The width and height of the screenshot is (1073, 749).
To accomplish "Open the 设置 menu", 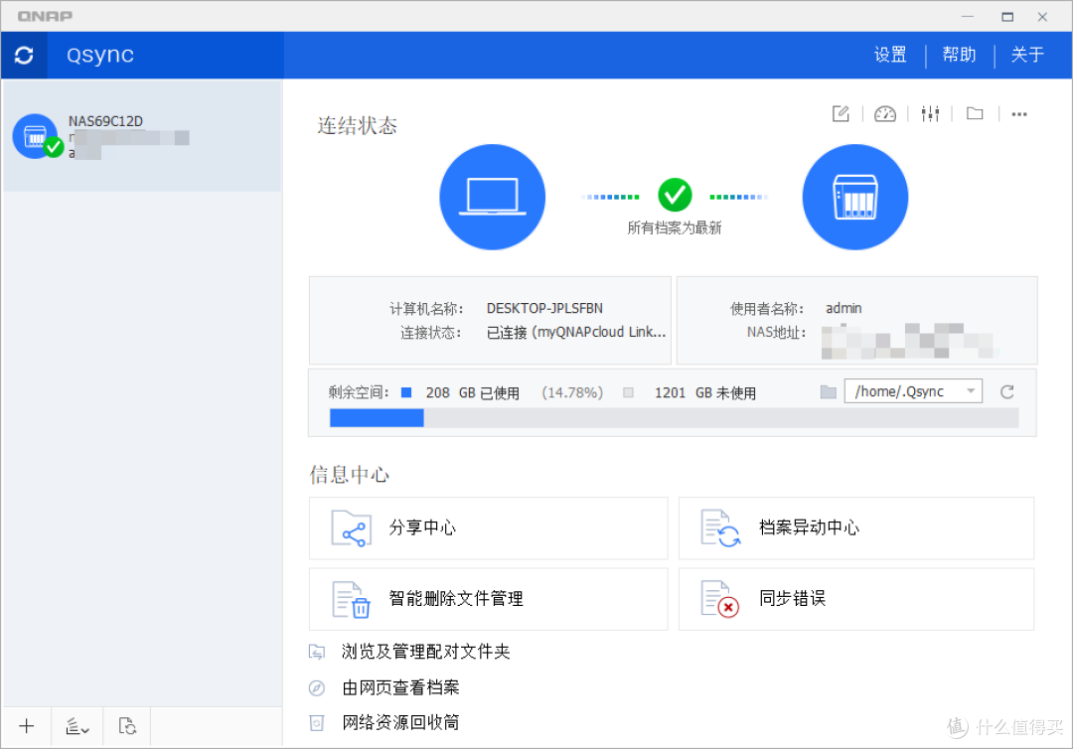I will tap(890, 55).
